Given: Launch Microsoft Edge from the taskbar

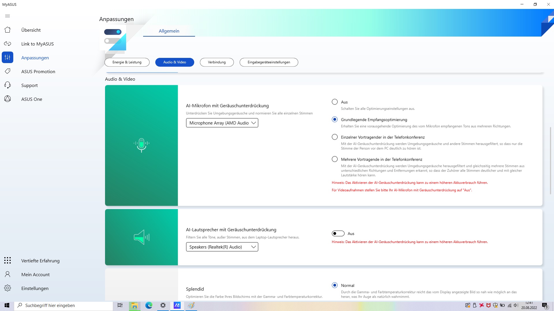Looking at the screenshot, I should 149,306.
